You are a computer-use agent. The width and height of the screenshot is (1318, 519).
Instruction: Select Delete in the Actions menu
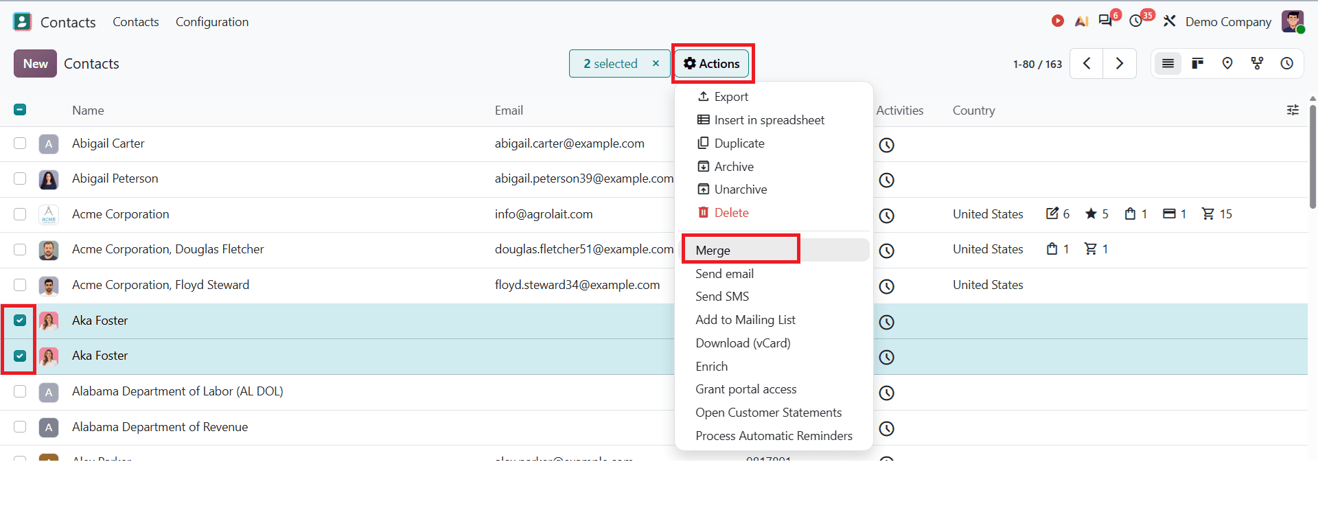click(774, 213)
